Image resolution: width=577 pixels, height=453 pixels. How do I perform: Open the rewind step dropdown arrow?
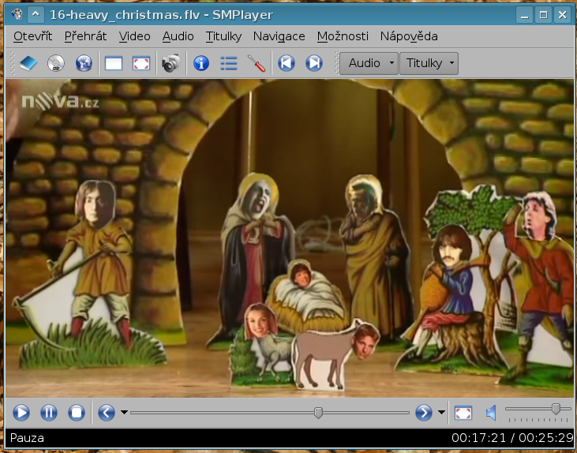[125, 413]
